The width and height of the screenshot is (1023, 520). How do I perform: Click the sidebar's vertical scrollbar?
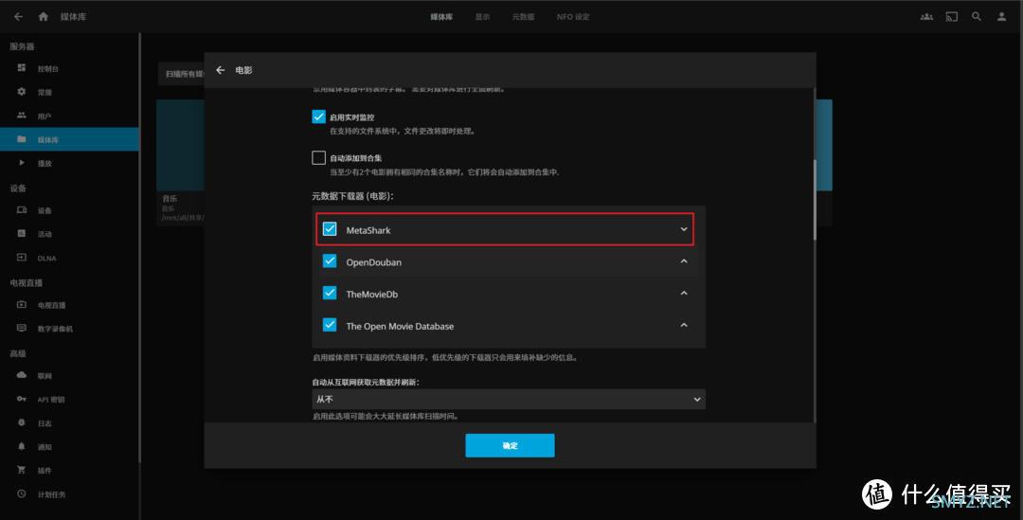pyautogui.click(x=139, y=248)
